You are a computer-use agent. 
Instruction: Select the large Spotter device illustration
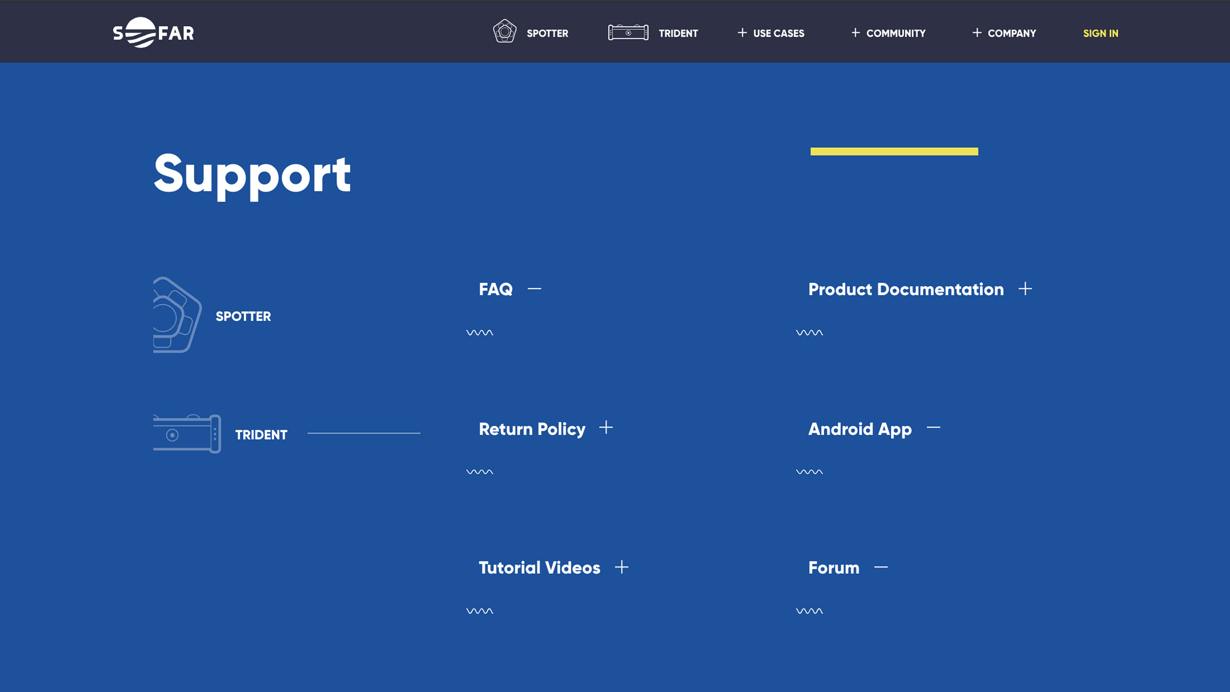[177, 315]
